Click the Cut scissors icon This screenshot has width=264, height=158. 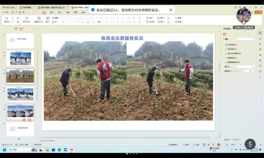coord(18,18)
